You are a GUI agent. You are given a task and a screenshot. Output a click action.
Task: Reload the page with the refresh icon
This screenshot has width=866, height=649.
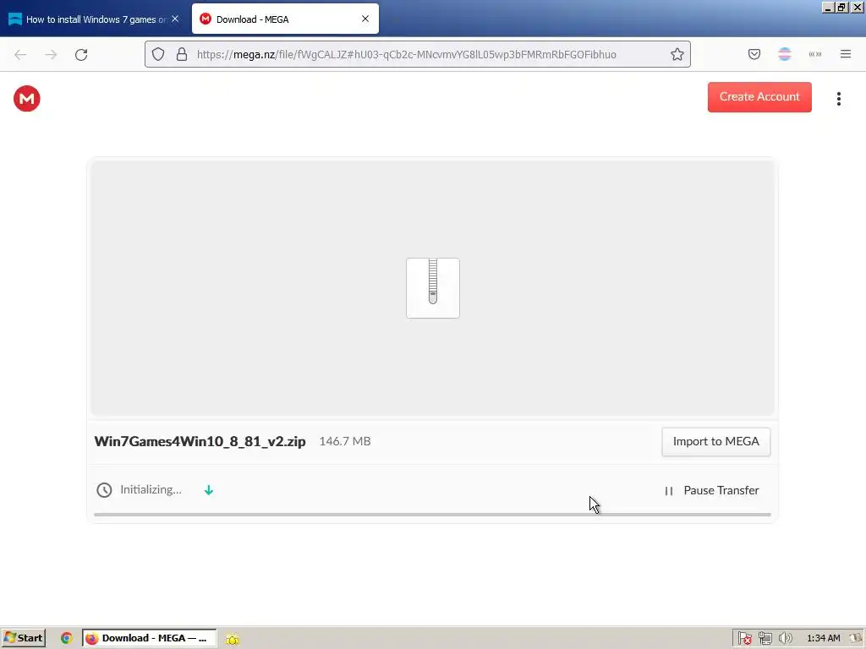(x=81, y=54)
